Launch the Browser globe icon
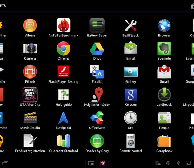Screen dimensions: 194x168 pyautogui.click(x=164, y=25)
